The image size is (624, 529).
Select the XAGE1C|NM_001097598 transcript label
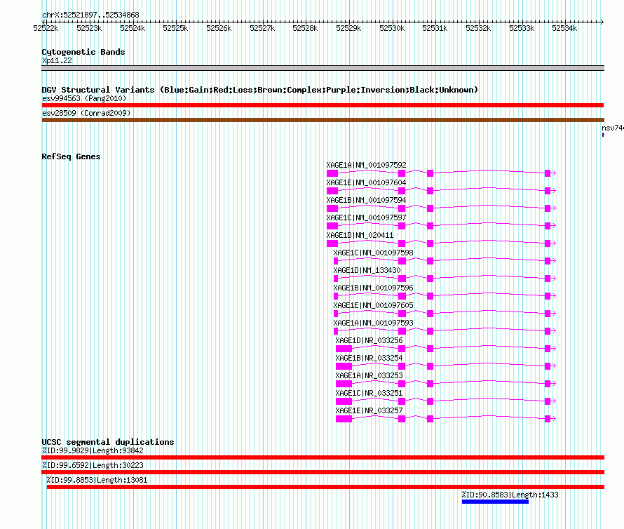(373, 253)
